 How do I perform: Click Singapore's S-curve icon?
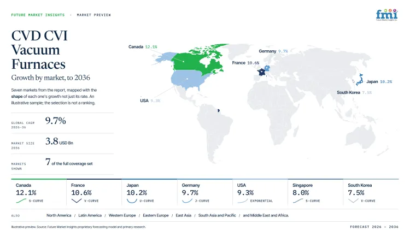(298, 200)
